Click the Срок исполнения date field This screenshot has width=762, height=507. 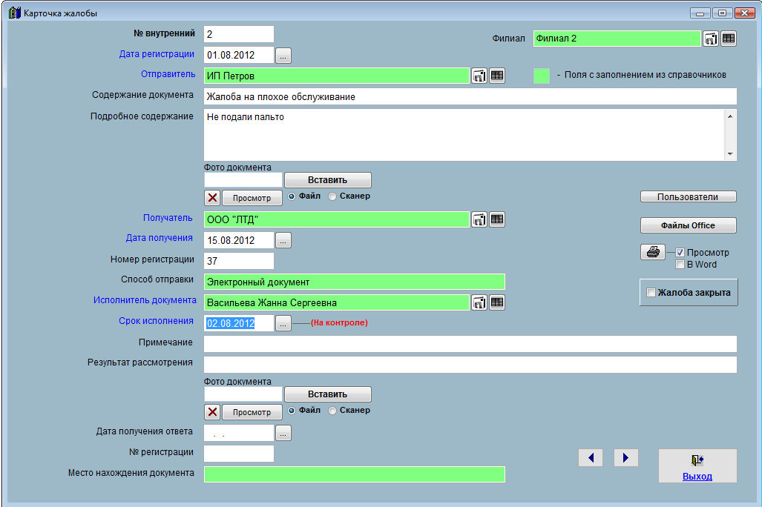[239, 323]
